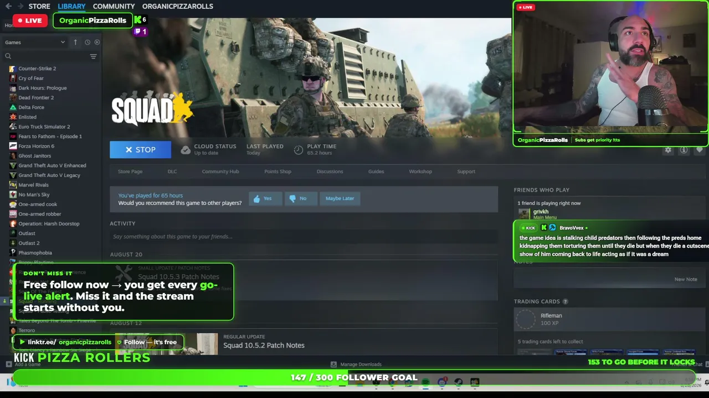Select Fears to Fathom - Episode 1
709x398 pixels.
click(50, 137)
